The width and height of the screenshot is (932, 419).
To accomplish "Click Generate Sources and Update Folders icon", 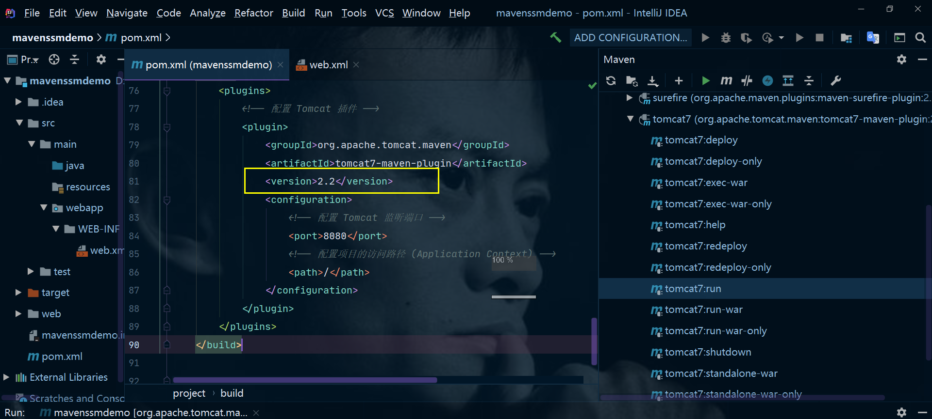I will [632, 80].
